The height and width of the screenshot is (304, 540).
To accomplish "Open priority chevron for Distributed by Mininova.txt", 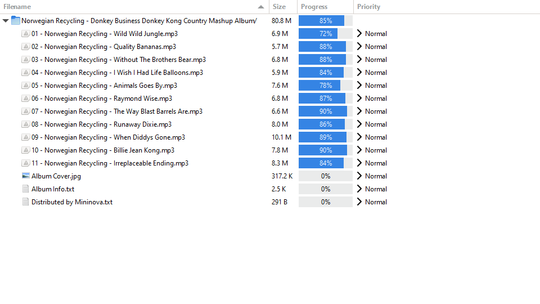I will click(359, 202).
